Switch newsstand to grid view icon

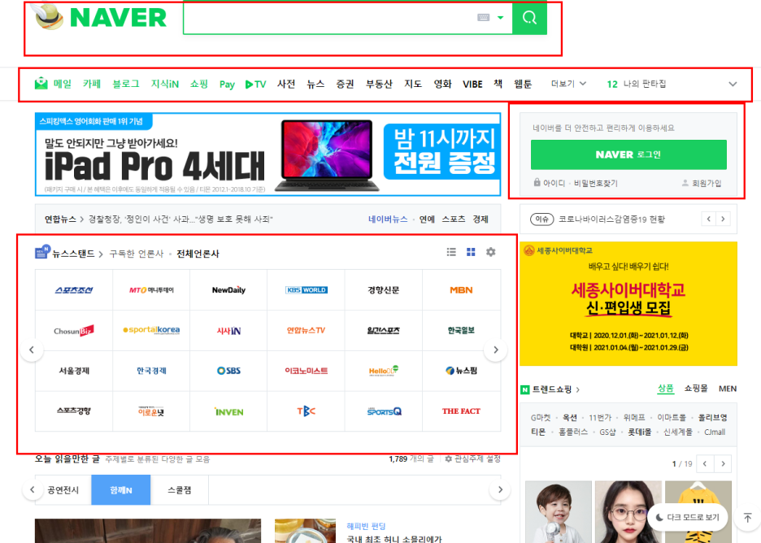tap(471, 252)
